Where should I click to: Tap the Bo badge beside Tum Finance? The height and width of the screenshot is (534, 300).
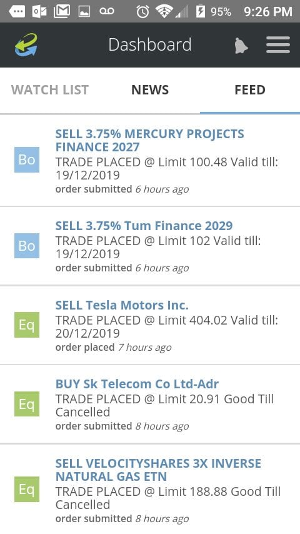27,246
